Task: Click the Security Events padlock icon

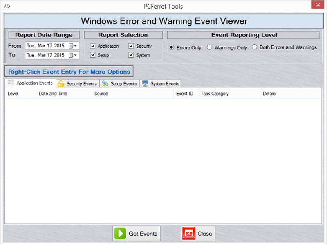Action: [61, 83]
